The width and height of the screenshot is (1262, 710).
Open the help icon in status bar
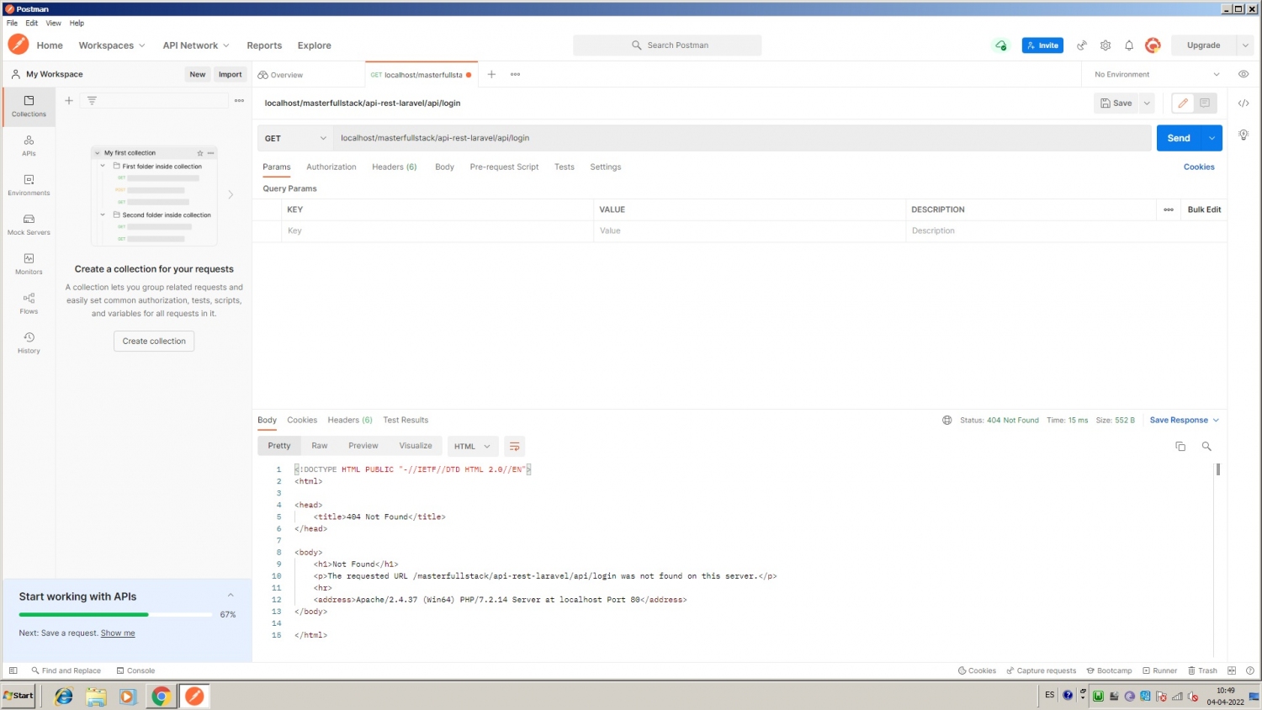tap(1249, 670)
